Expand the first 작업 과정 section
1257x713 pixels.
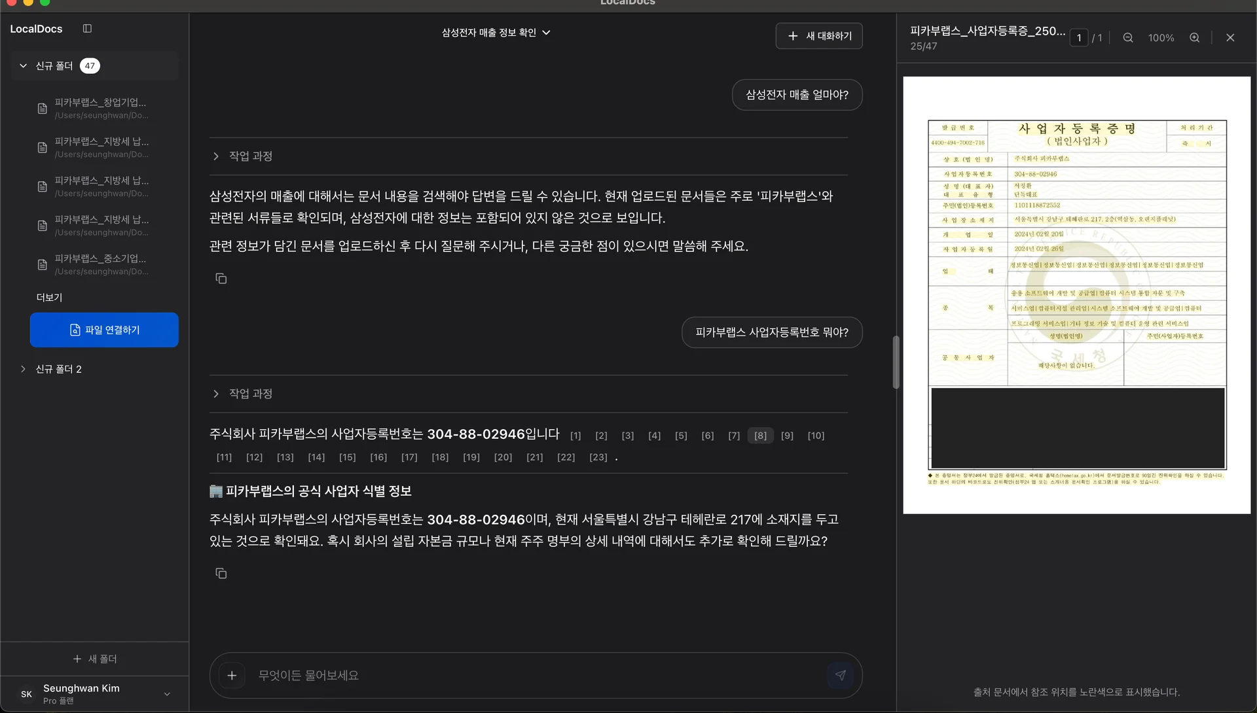point(216,156)
